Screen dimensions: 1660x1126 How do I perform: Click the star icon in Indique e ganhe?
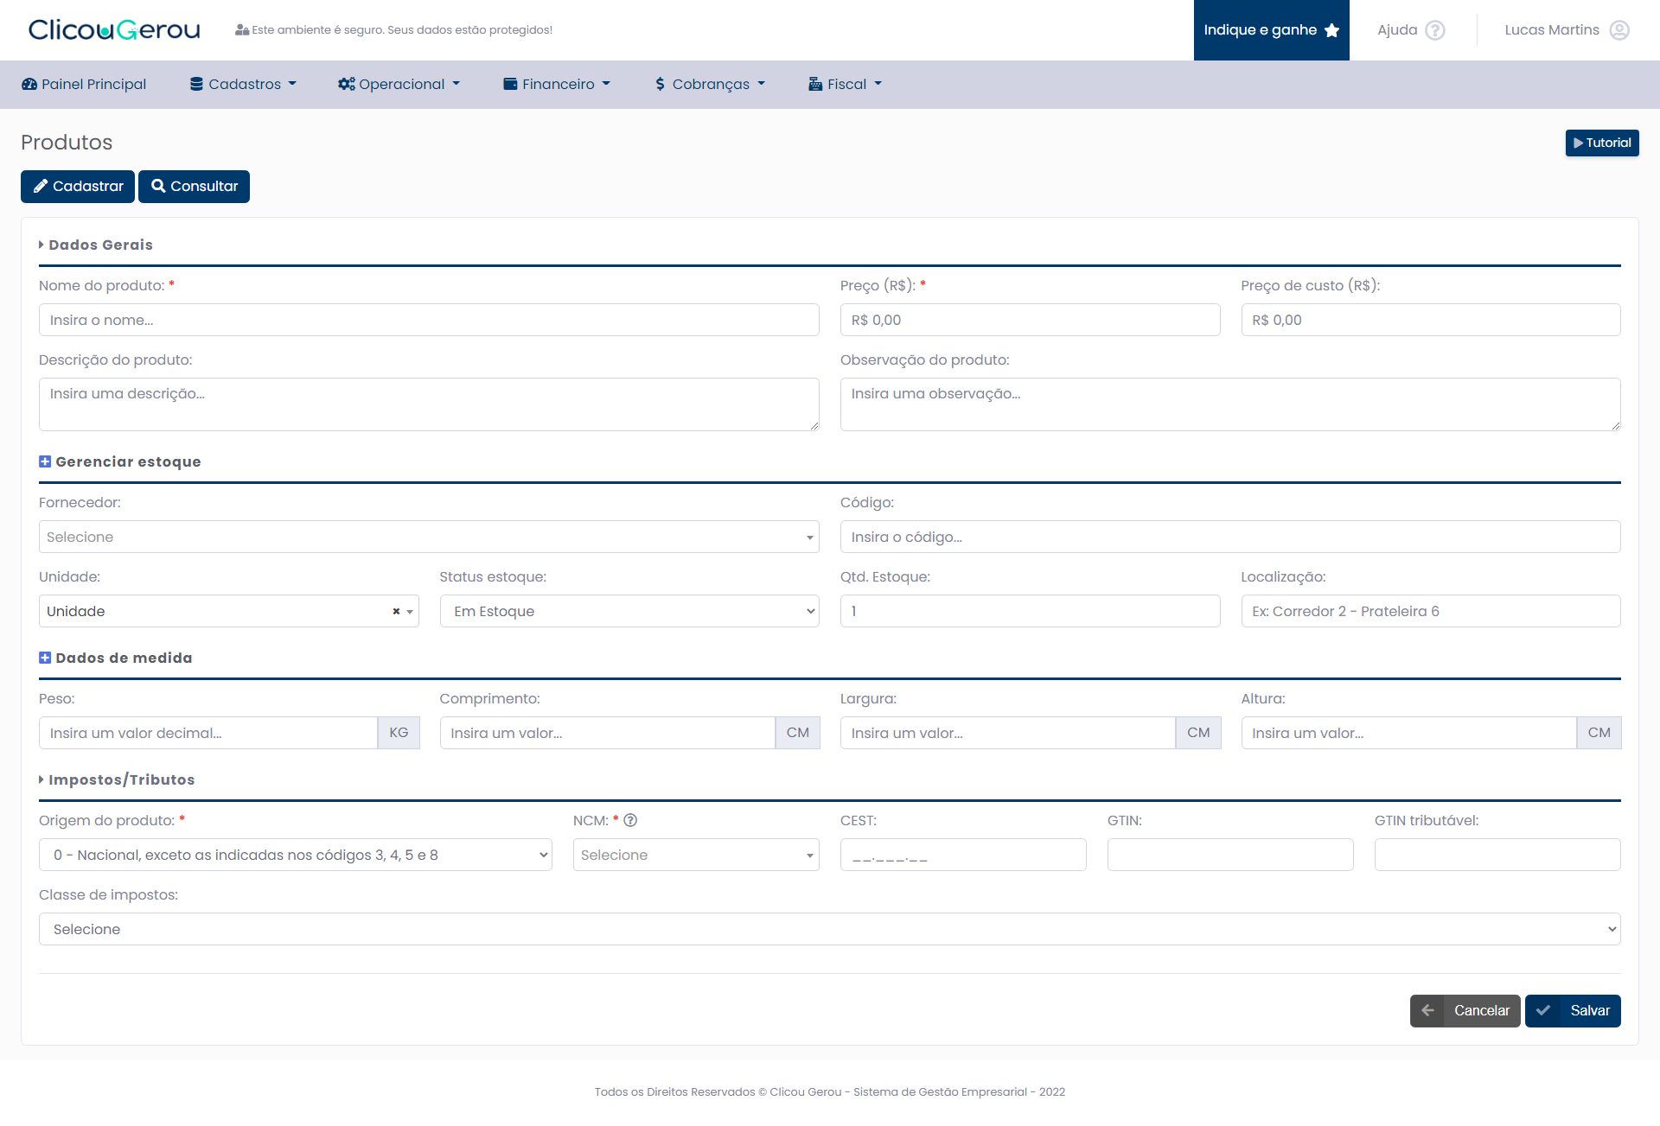coord(1331,30)
